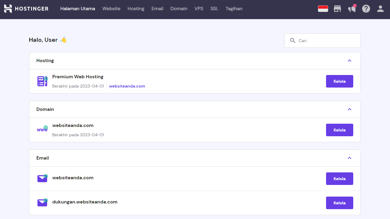Open the user profile icon
Screen dimensions: 390x219
(380, 9)
